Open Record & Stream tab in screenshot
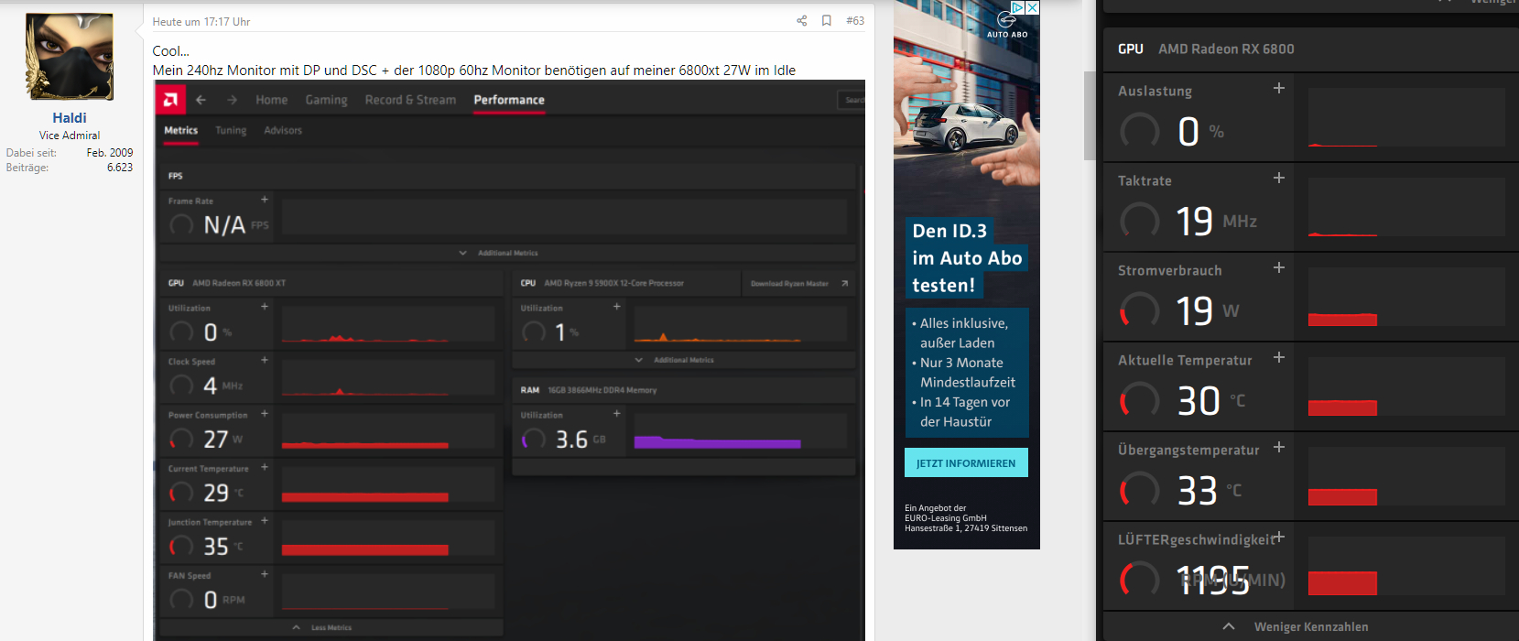This screenshot has width=1519, height=641. (410, 100)
